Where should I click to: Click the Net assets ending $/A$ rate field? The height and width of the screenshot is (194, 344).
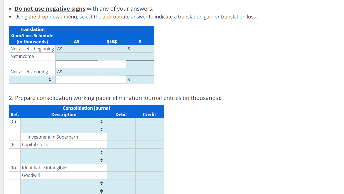pyautogui.click(x=112, y=71)
